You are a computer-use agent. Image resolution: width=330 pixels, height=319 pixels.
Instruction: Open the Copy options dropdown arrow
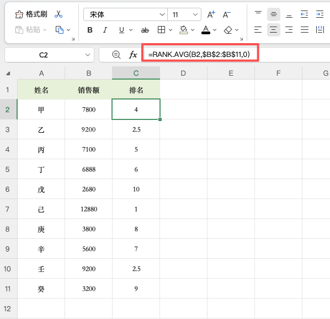68,30
